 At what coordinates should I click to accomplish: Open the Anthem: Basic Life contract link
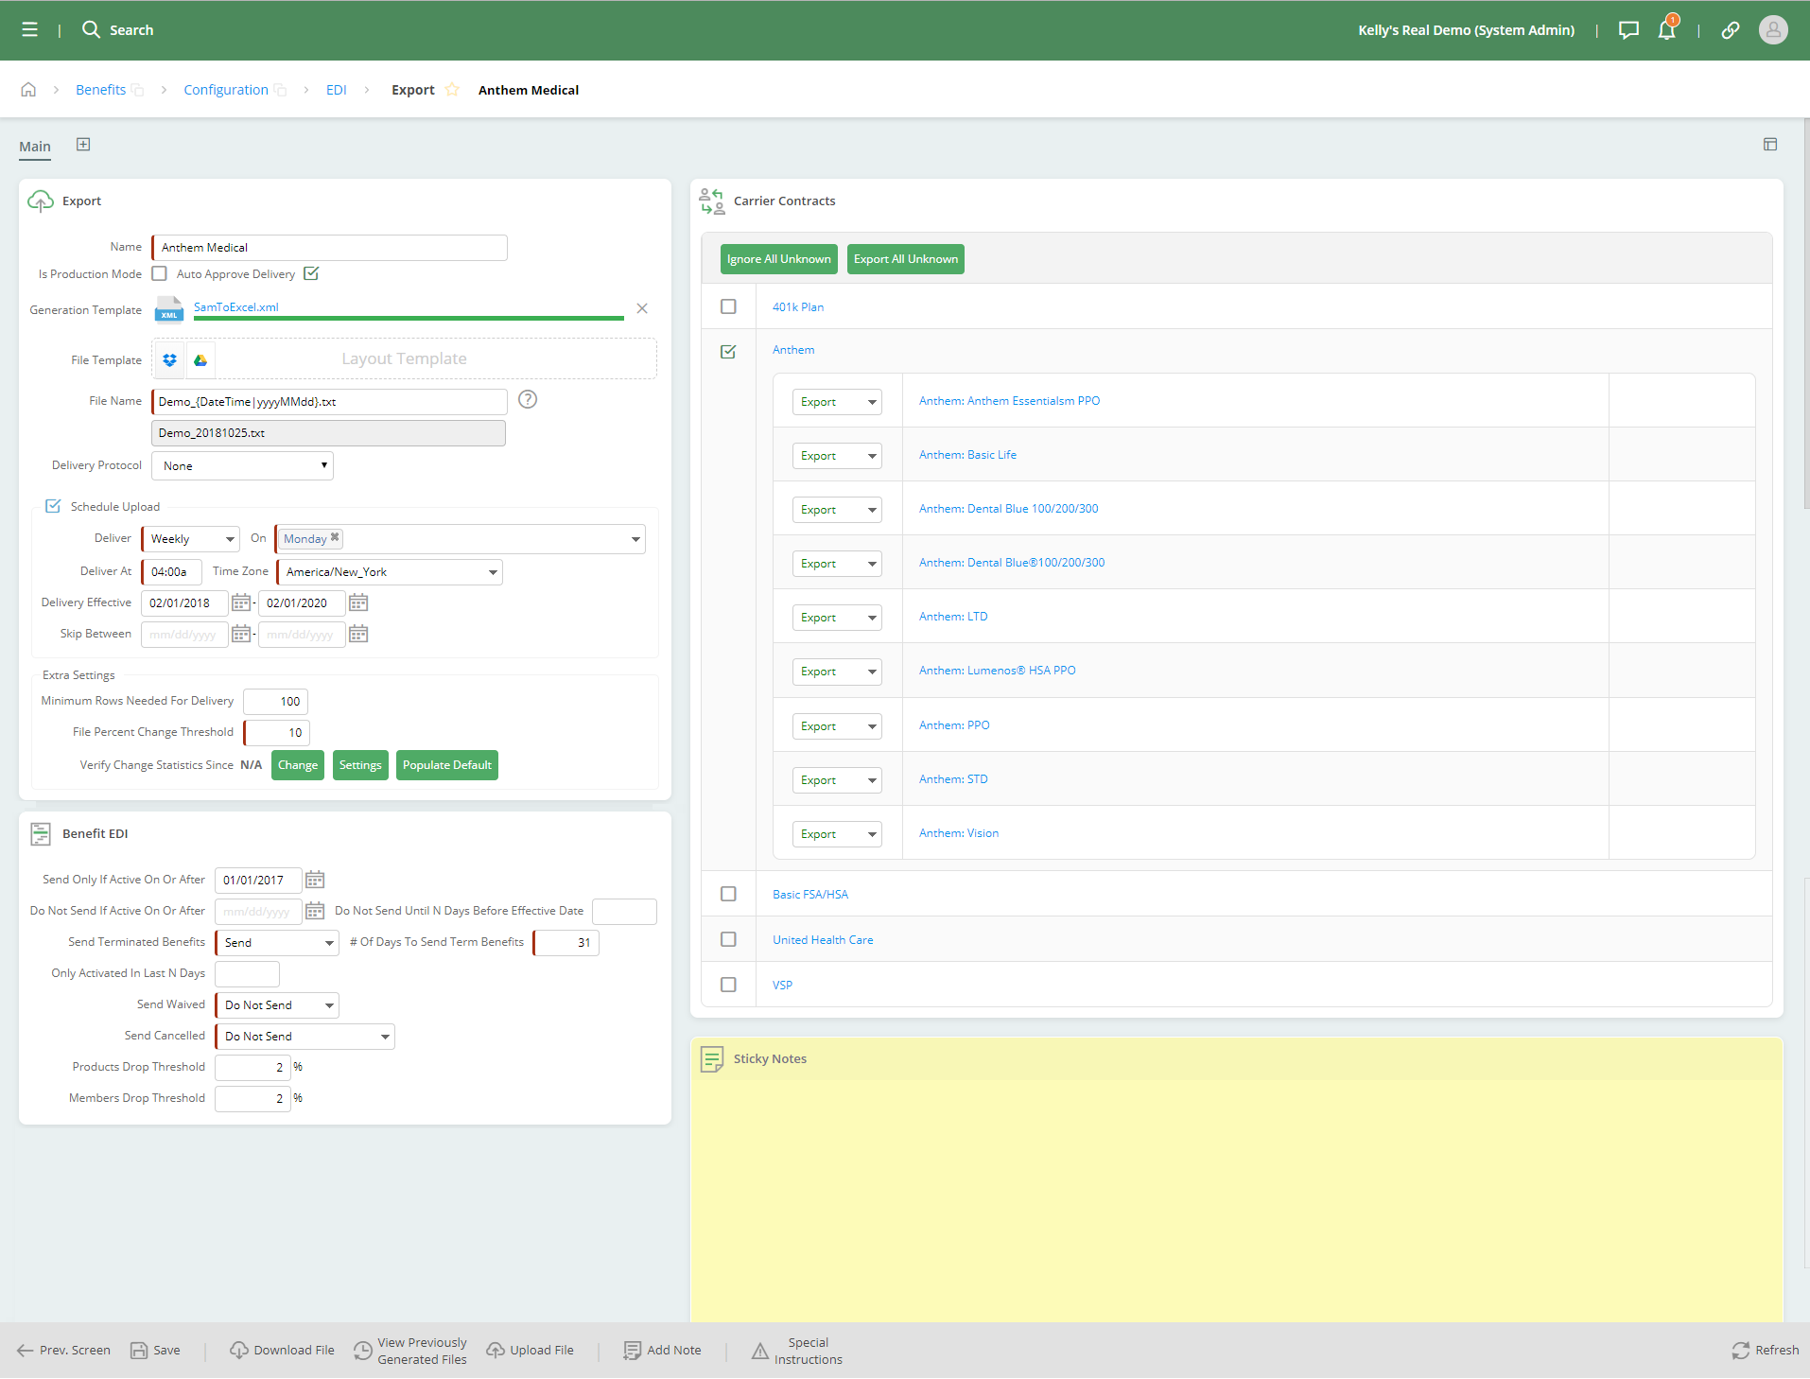(x=967, y=455)
